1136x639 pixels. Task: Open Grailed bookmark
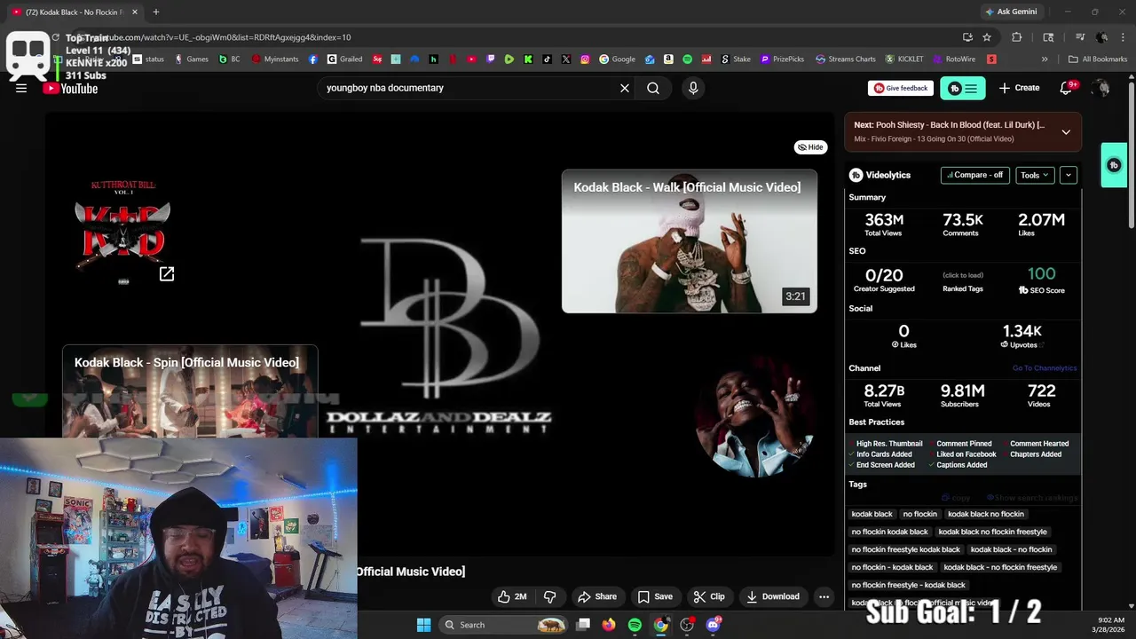344,59
